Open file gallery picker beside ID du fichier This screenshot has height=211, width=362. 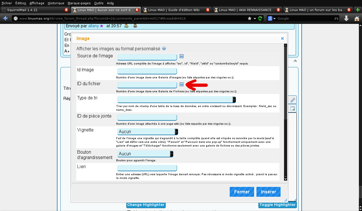182,84
